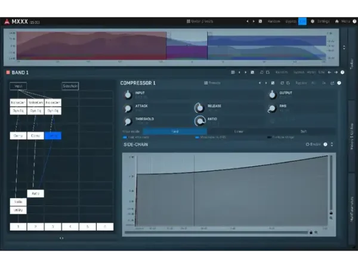
Task: Select channel 4 button in module grid
Action: click(70, 227)
